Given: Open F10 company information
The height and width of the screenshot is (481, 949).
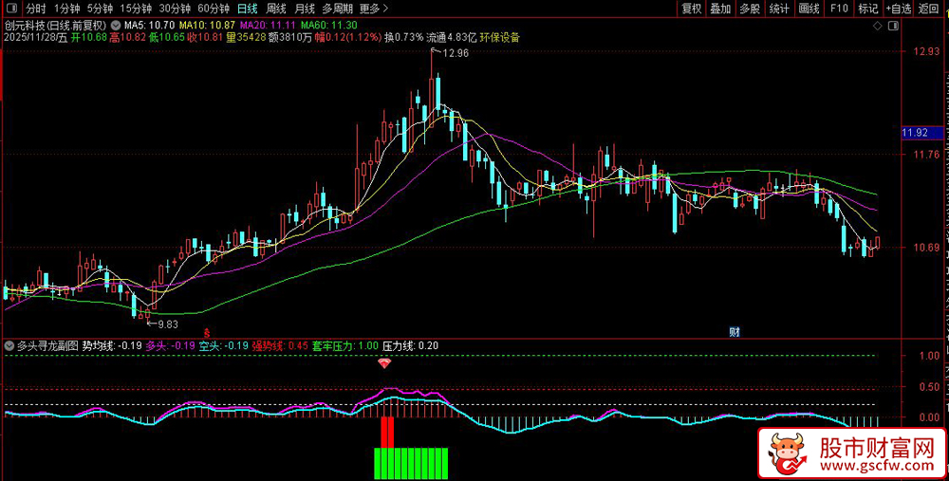Looking at the screenshot, I should [x=839, y=9].
